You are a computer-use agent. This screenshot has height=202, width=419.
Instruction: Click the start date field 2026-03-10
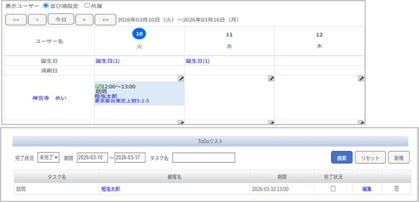point(92,158)
